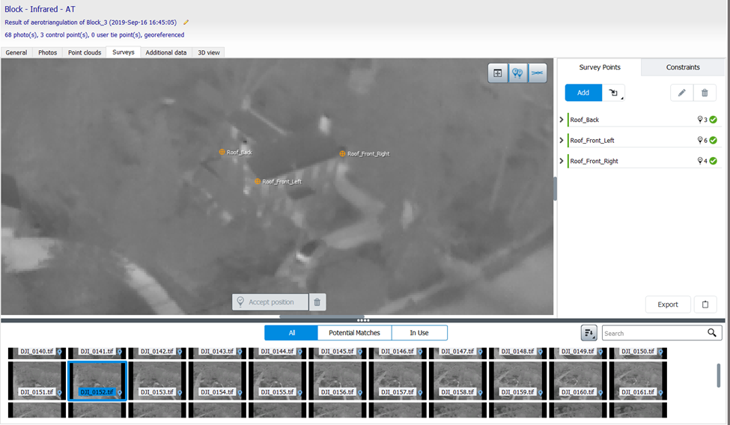Toggle the survey point markers display icon
This screenshot has height=425, width=730.
(x=517, y=73)
